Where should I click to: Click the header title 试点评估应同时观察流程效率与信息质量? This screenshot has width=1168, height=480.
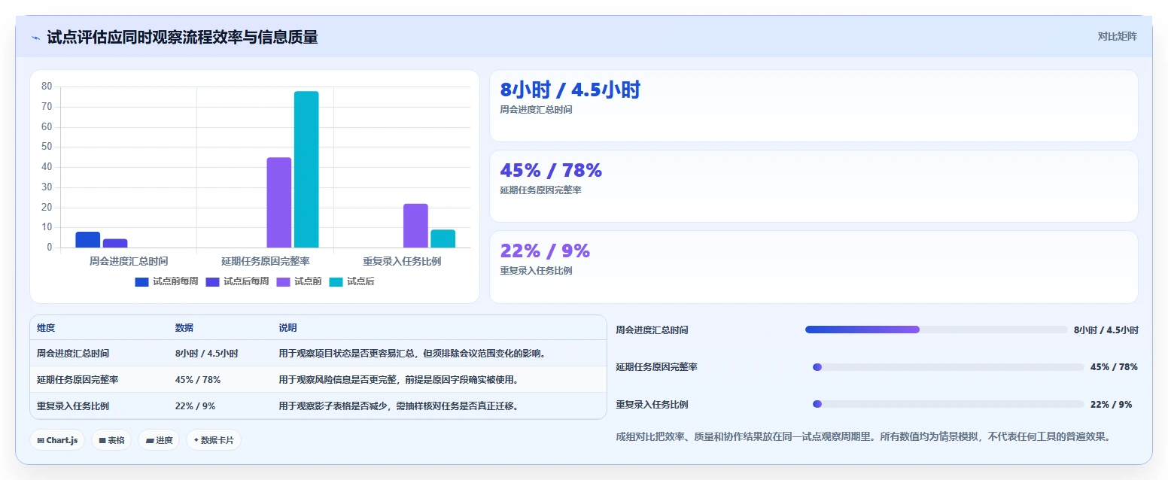pos(182,37)
